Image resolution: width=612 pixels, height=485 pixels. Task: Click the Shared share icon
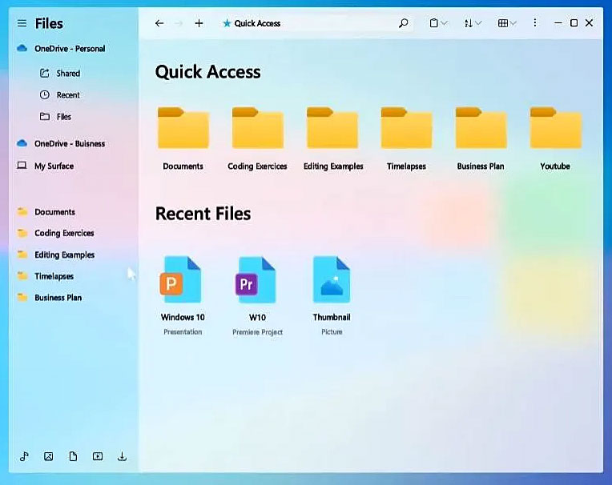pyautogui.click(x=45, y=73)
